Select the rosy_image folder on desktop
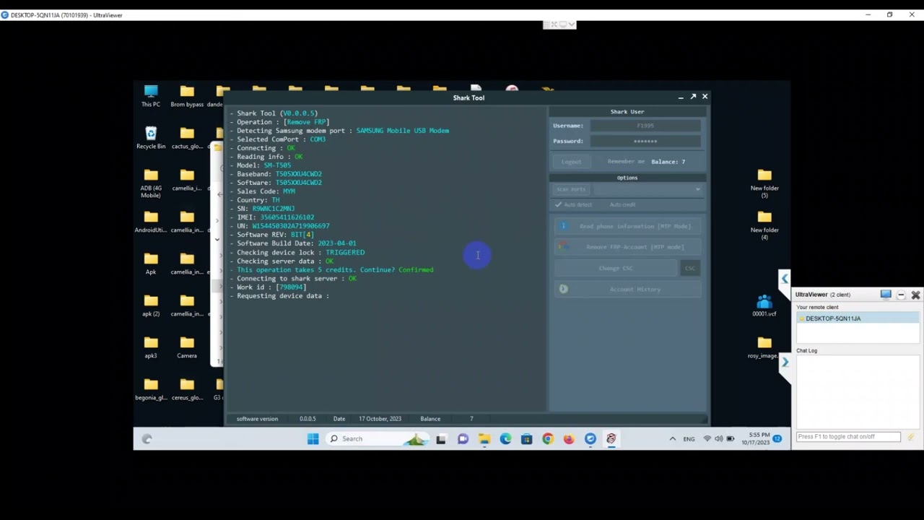Screen dimensions: 924x520 pyautogui.click(x=764, y=347)
